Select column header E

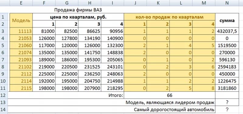21,3
